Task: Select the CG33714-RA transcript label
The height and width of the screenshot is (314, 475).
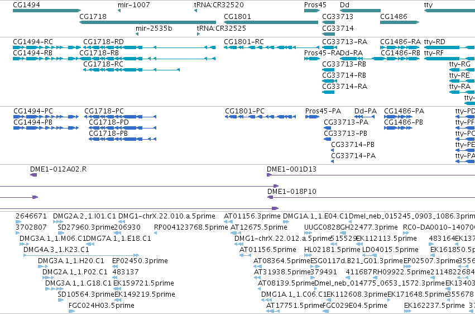Action: 345,87
